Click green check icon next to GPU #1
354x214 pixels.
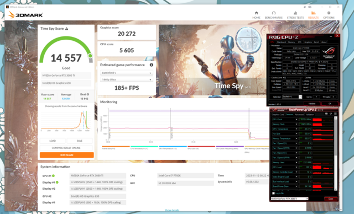[53, 176]
